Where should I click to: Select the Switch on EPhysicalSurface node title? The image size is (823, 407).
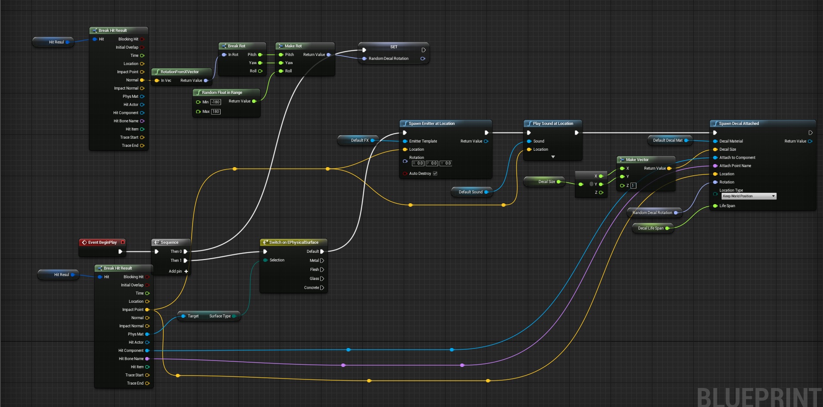coord(293,242)
